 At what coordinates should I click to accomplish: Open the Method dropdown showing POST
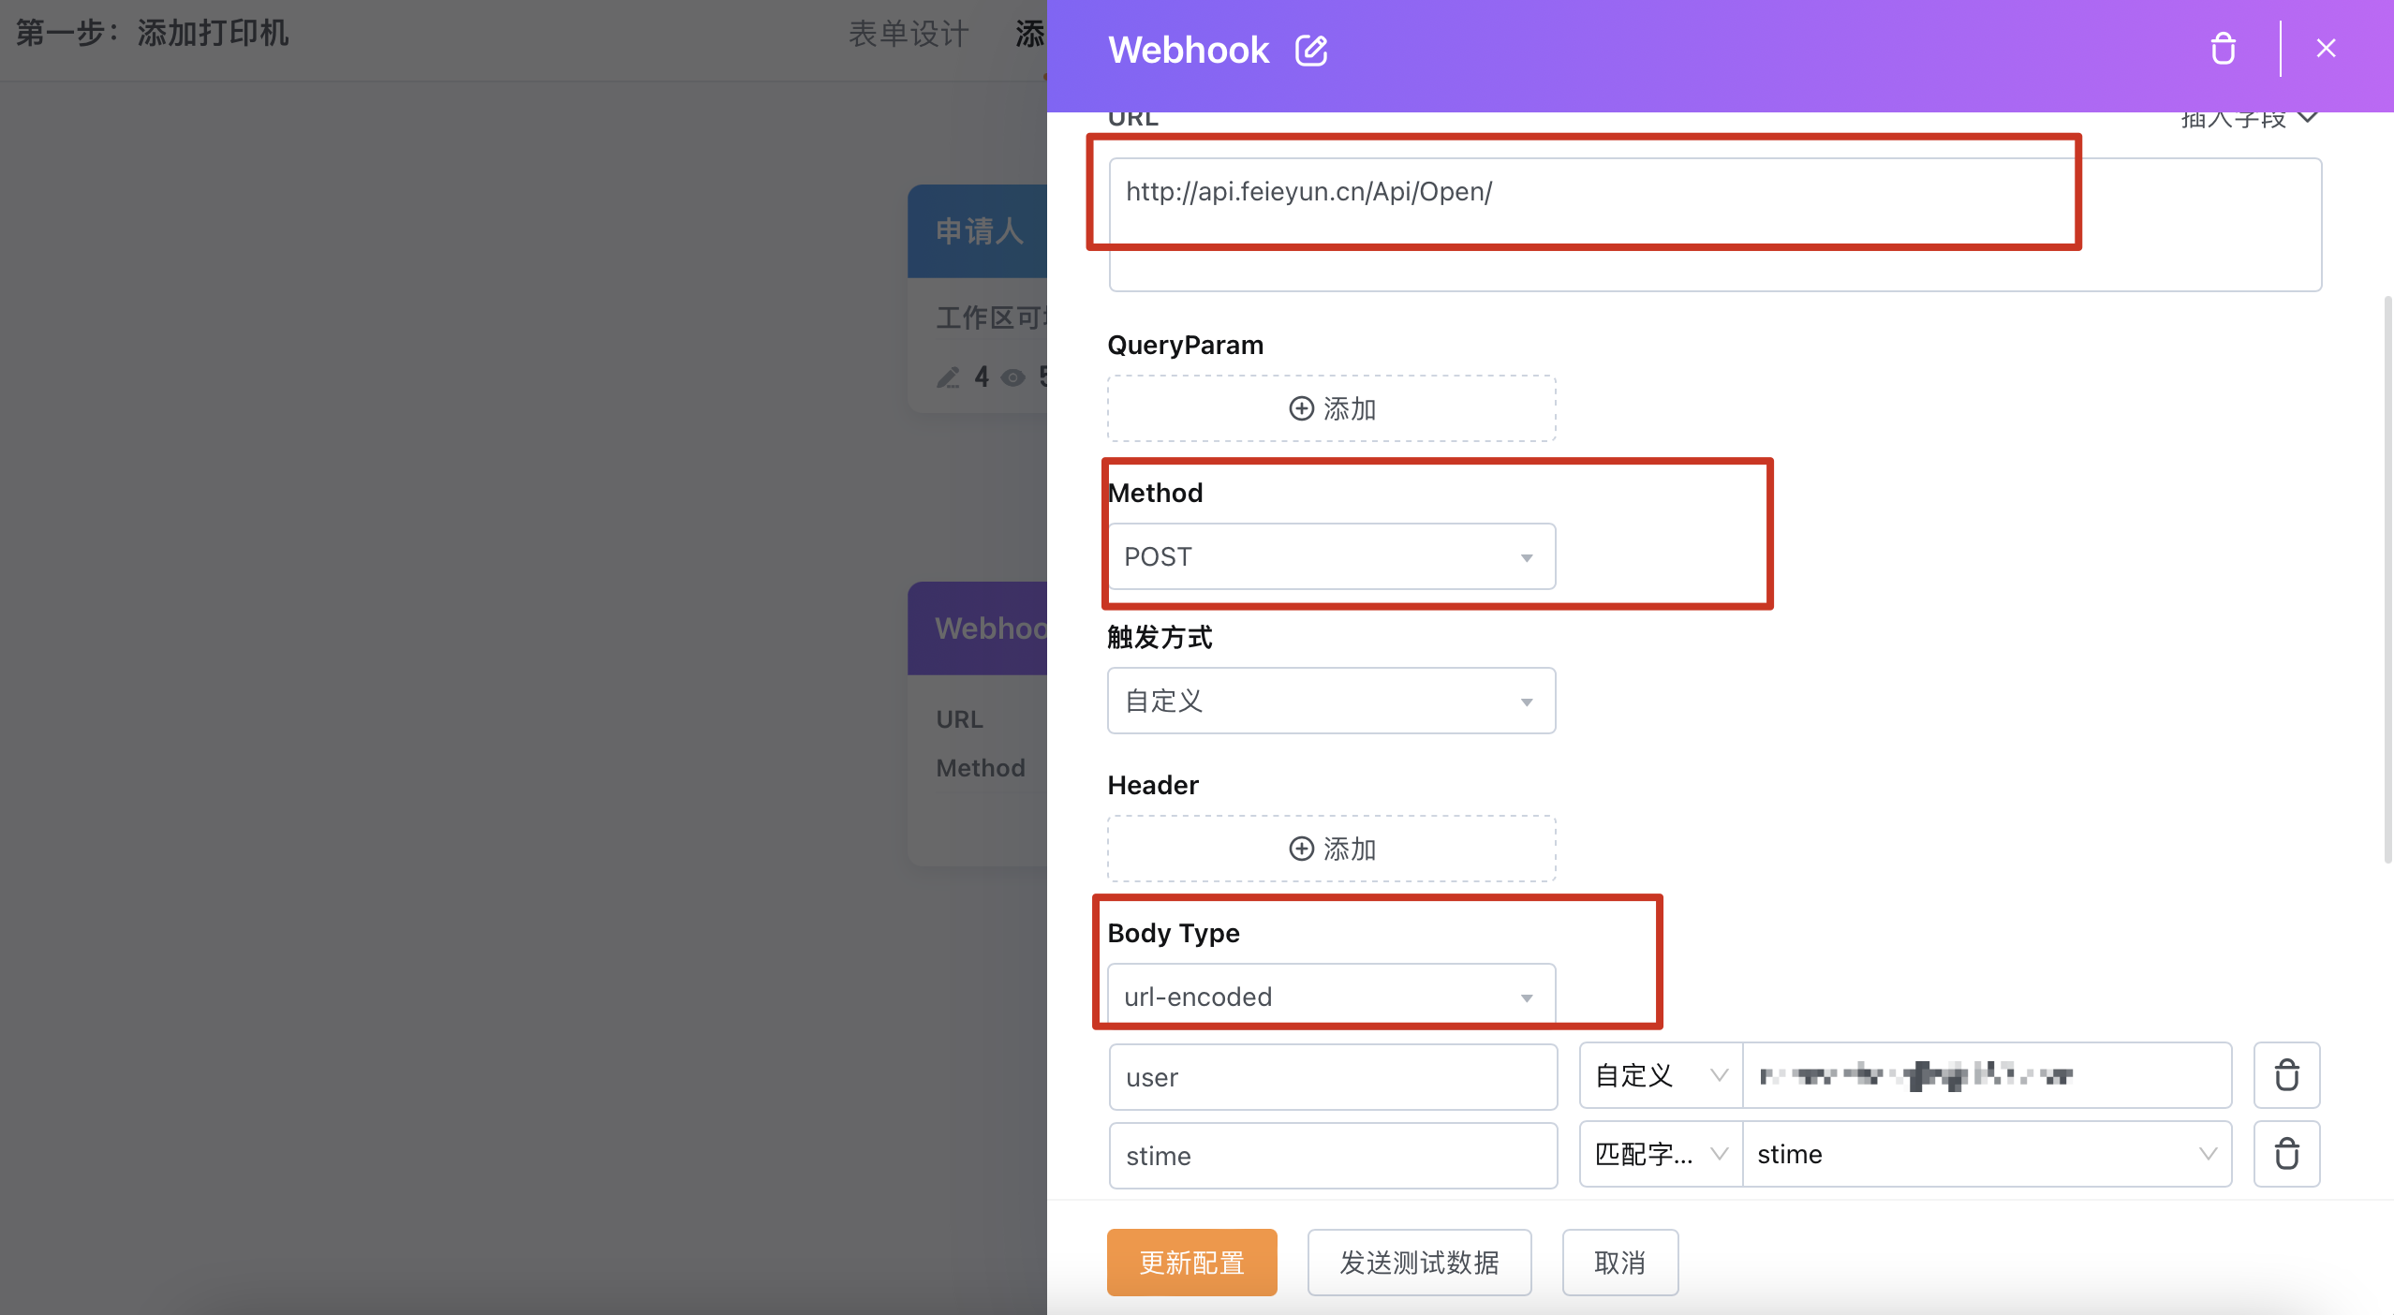[x=1331, y=556]
